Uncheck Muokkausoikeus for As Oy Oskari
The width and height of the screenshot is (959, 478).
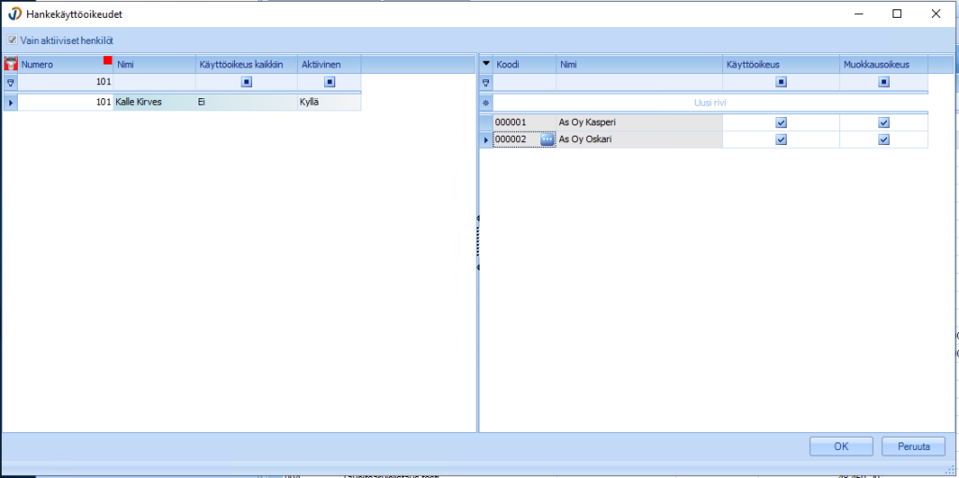[x=883, y=140]
